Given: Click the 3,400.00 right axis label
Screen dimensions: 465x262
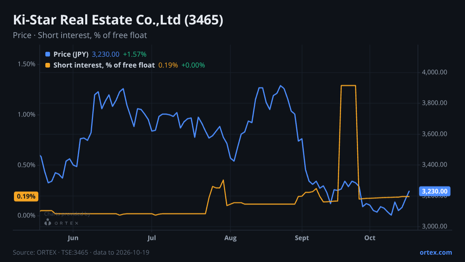Looking at the screenshot, I should click(435, 165).
